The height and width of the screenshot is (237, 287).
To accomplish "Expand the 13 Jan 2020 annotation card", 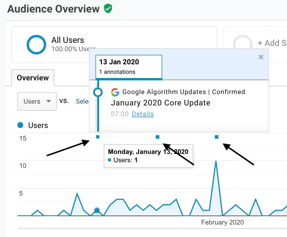I will pyautogui.click(x=128, y=67).
